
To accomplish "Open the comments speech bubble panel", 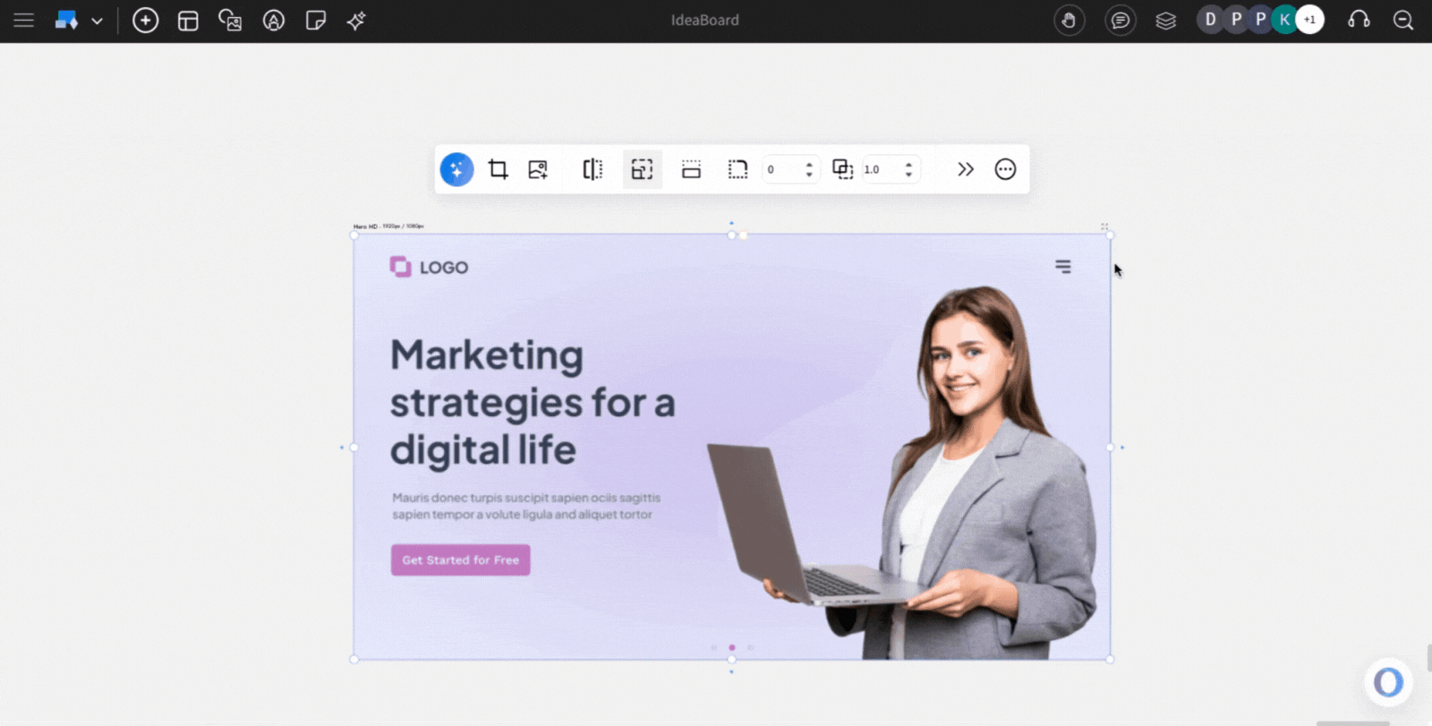I will point(1120,20).
